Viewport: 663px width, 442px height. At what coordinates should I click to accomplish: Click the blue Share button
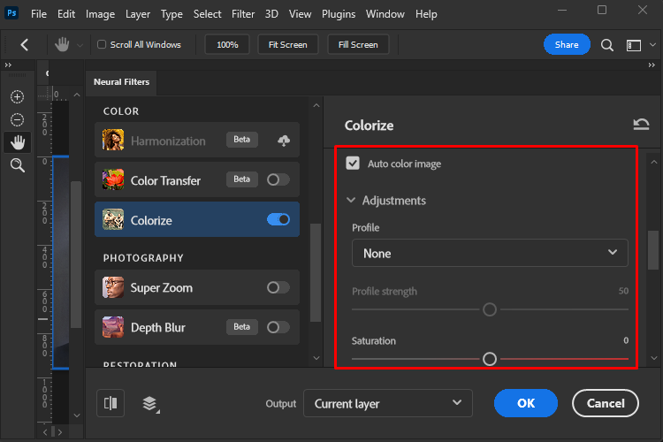567,44
